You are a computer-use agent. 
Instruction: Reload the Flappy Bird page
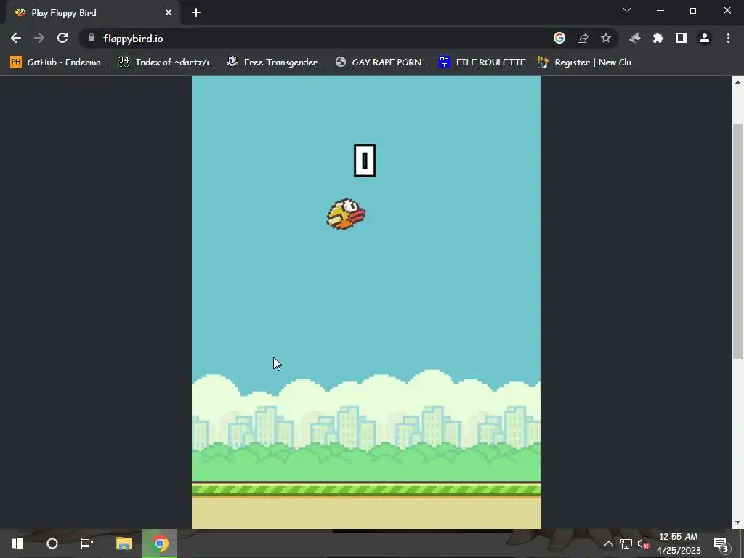point(62,38)
